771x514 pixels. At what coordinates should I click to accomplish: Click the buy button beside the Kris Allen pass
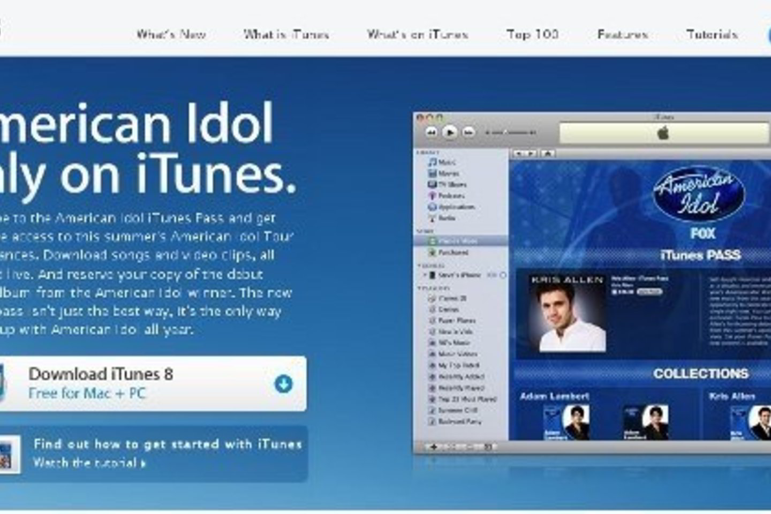point(649,292)
